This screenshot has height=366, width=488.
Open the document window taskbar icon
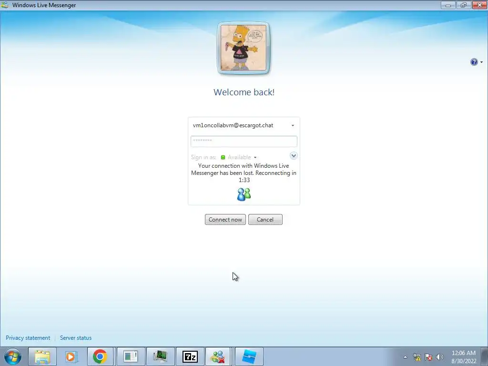131,356
